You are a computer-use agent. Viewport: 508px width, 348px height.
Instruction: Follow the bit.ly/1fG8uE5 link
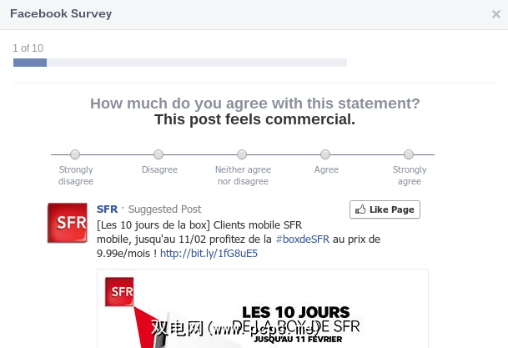pyautogui.click(x=209, y=254)
